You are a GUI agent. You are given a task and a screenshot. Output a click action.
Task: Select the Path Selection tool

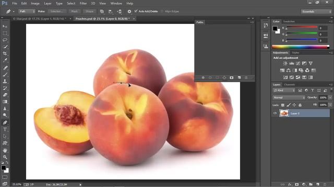click(x=5, y=136)
